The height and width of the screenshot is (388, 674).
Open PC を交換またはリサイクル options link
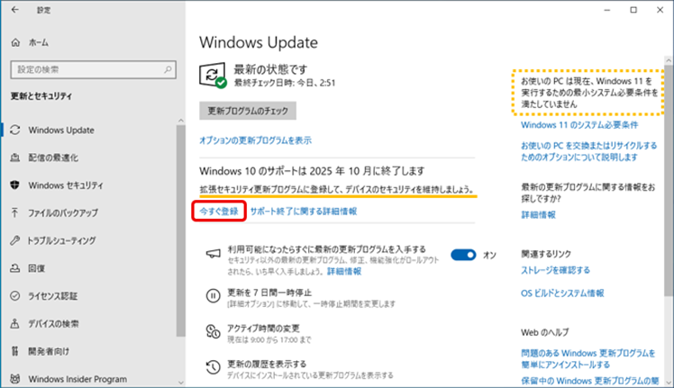tap(589, 151)
